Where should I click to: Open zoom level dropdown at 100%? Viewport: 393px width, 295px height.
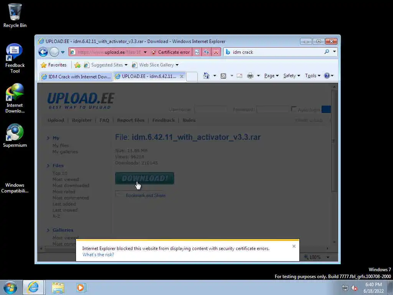point(328,257)
